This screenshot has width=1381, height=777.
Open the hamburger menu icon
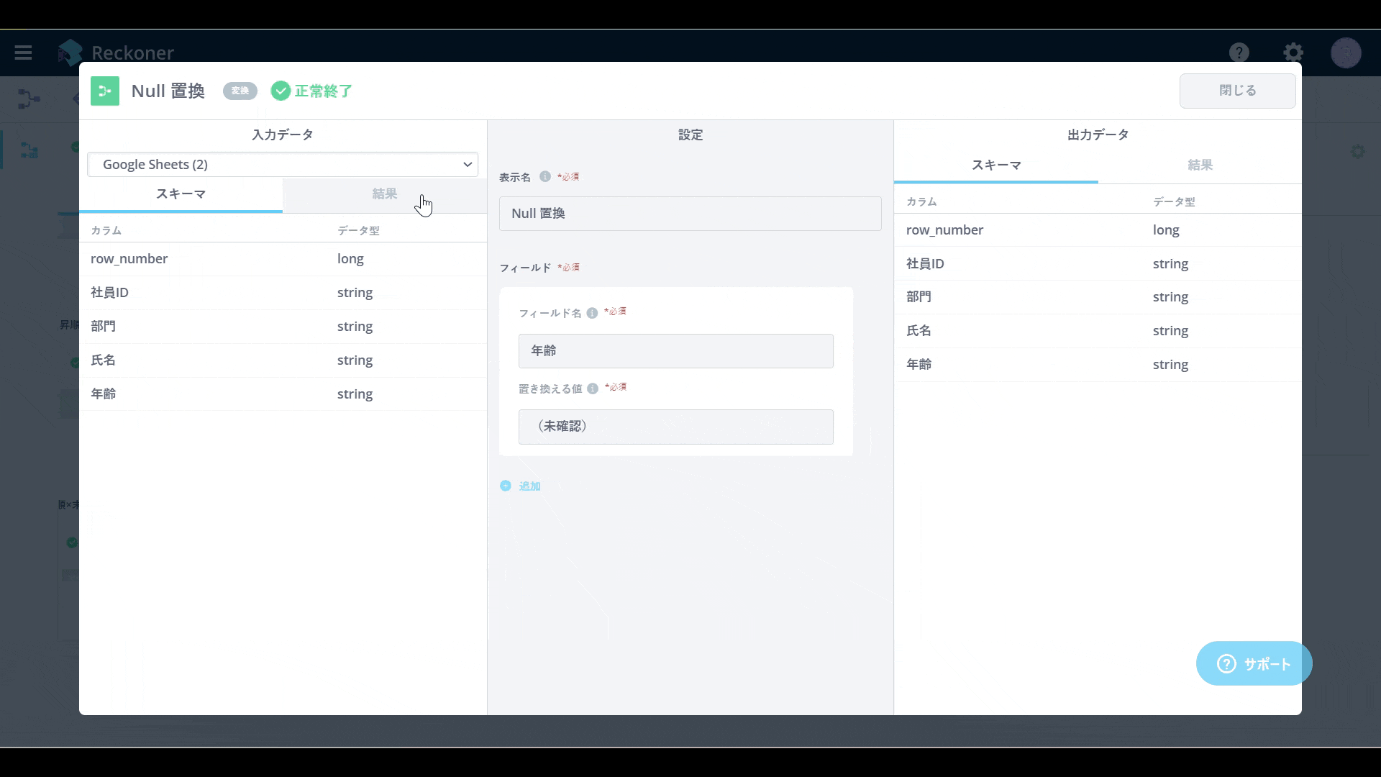(x=23, y=53)
